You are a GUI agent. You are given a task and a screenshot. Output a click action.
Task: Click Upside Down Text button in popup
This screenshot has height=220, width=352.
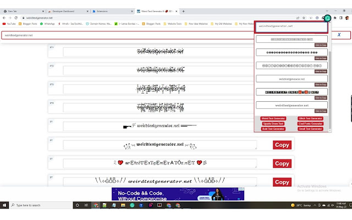[x=273, y=123]
